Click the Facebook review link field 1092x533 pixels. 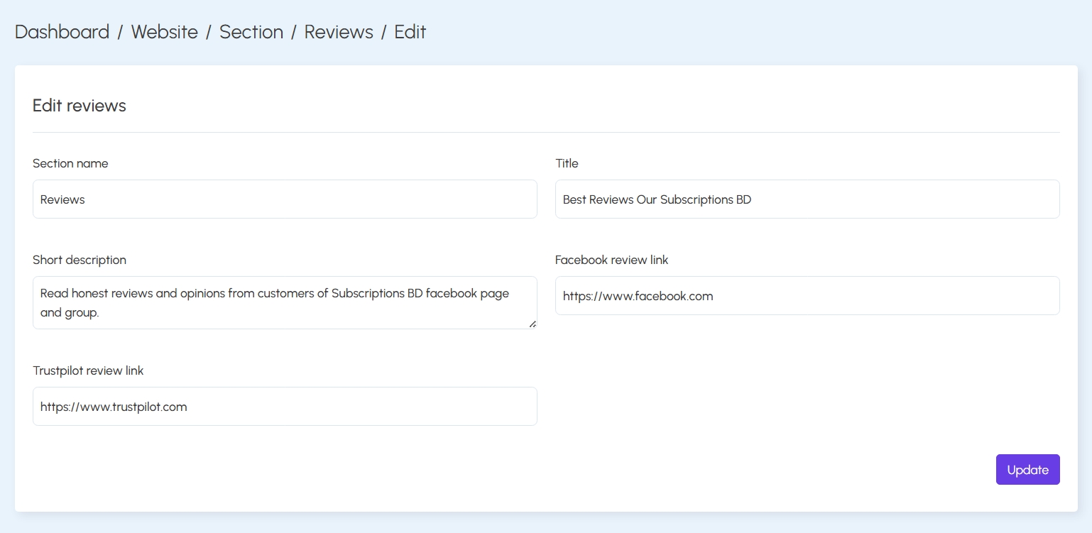click(807, 295)
